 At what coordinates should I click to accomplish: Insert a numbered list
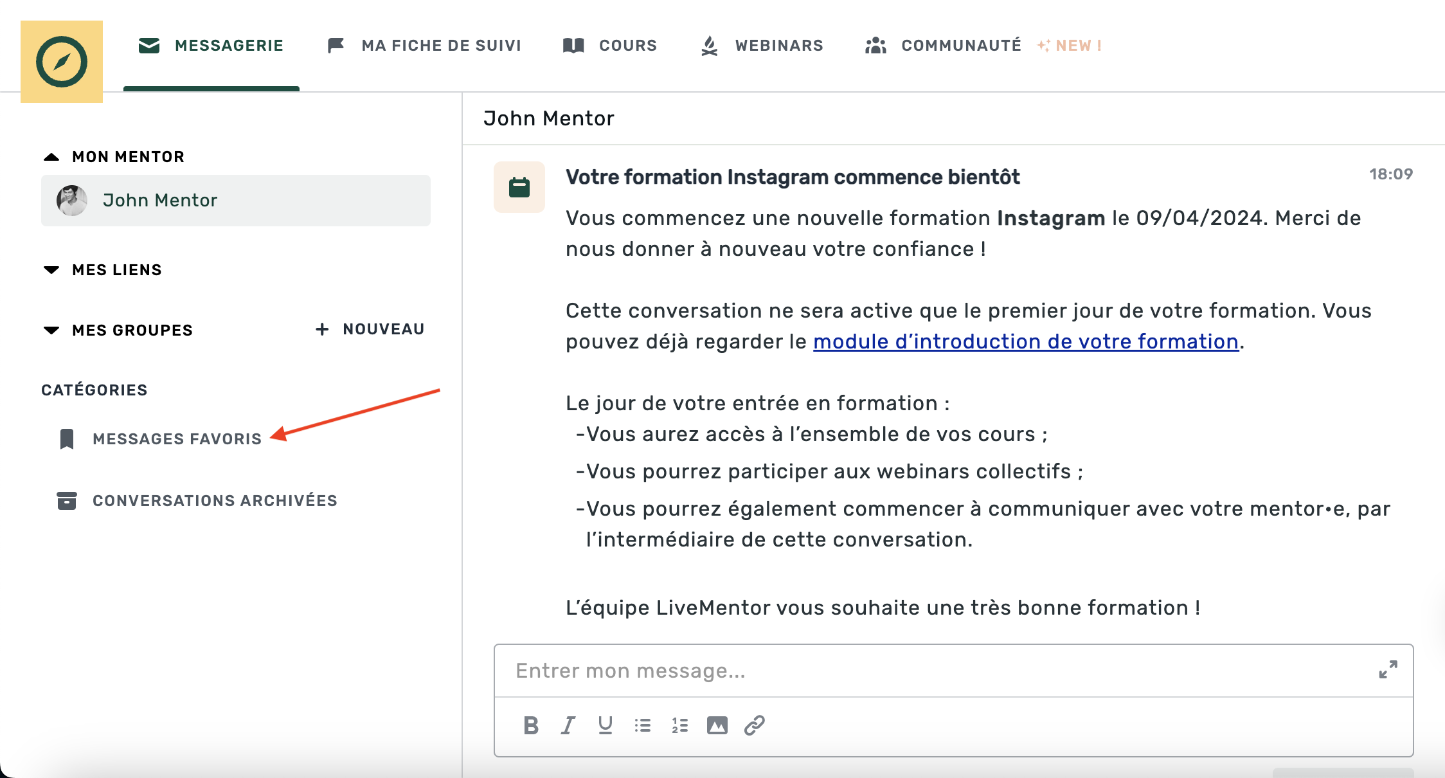679,725
